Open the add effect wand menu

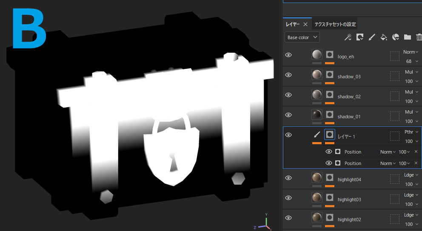pyautogui.click(x=348, y=37)
